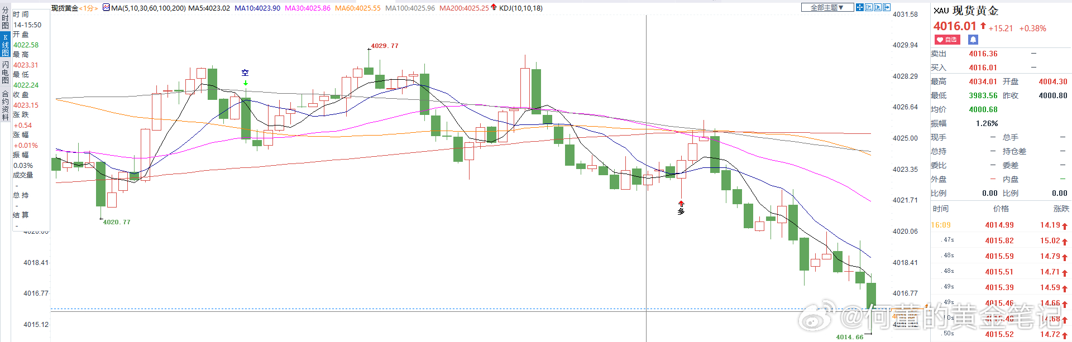
Task: Click the 现货黄金 chart title
Action: tap(65, 8)
